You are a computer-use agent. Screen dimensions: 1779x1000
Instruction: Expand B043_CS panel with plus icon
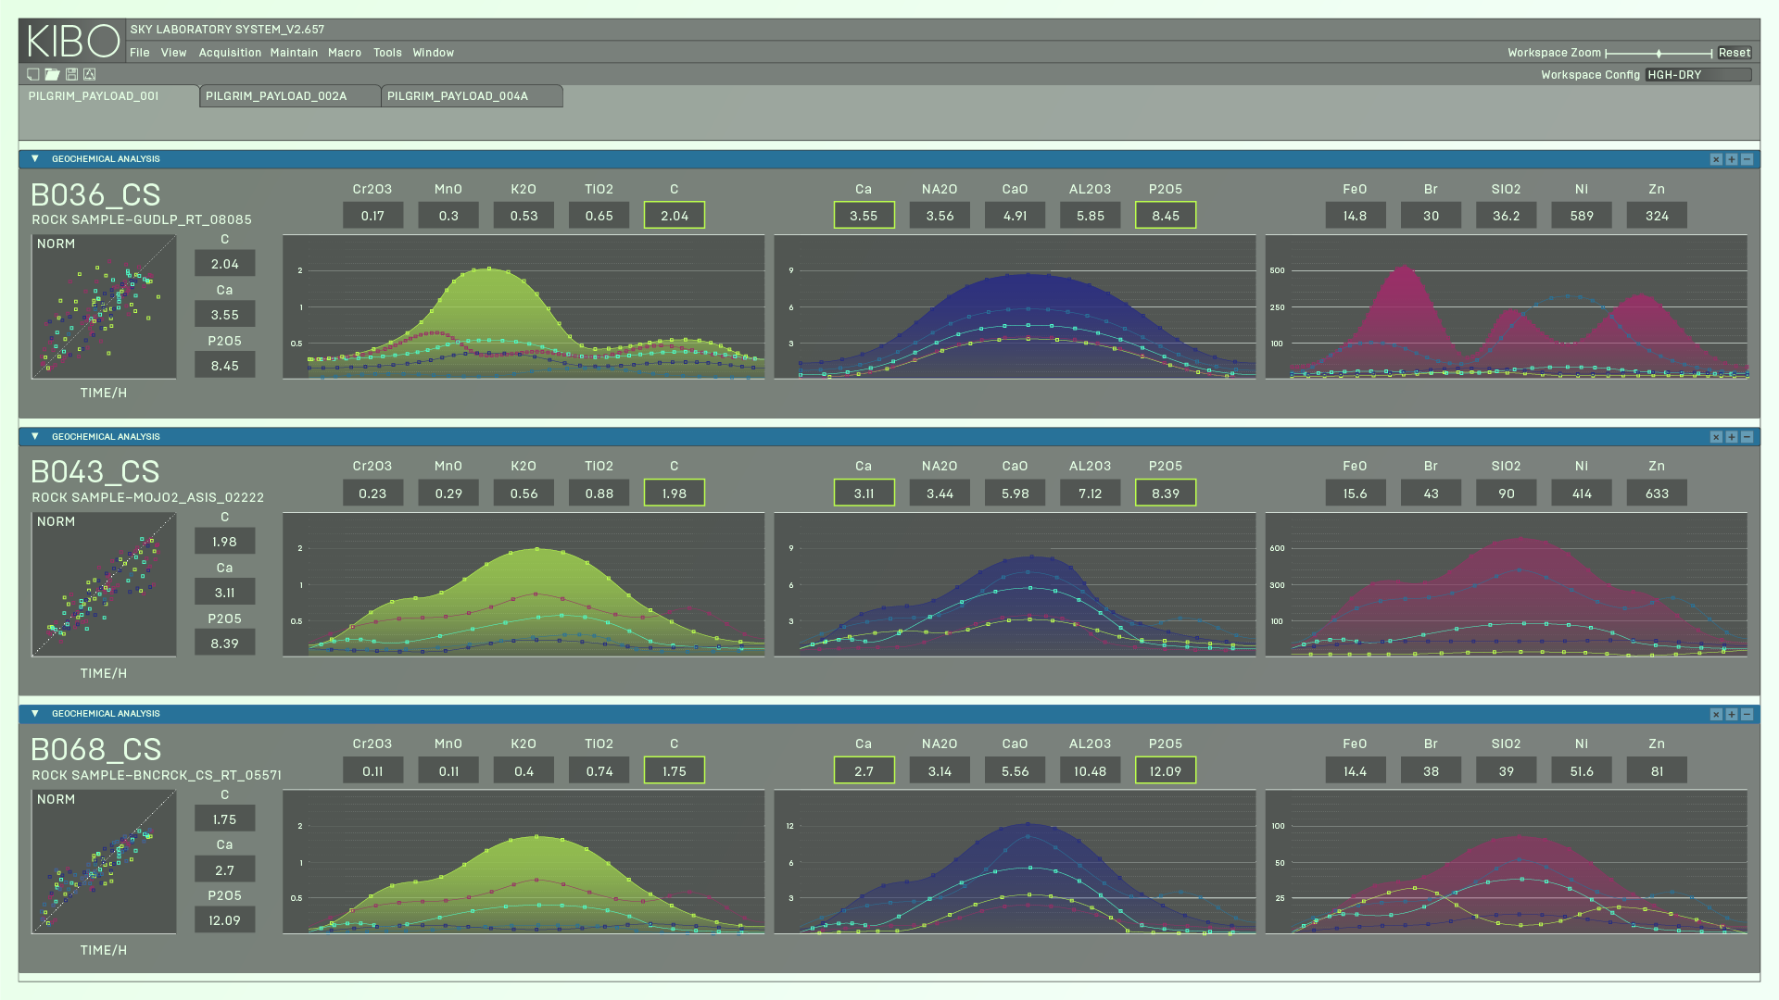tap(1732, 437)
